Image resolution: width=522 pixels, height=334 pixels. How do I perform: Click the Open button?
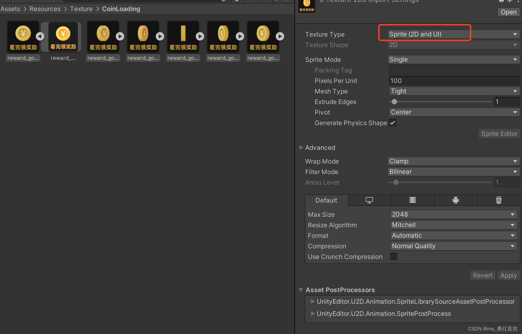click(508, 12)
